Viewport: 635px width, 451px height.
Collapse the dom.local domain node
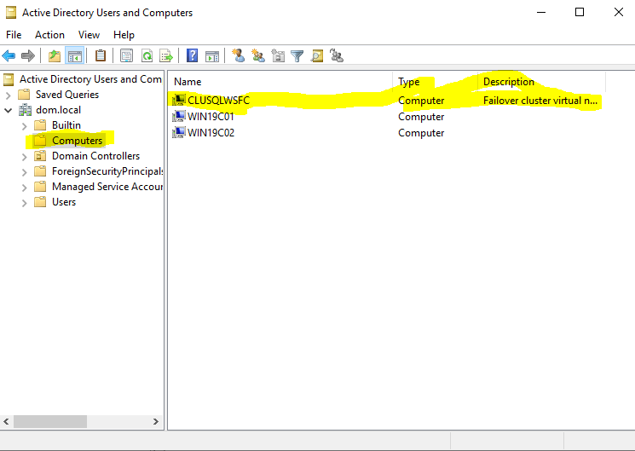pos(9,110)
